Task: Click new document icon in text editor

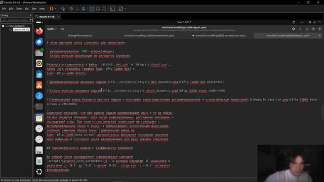Action: [62, 29]
